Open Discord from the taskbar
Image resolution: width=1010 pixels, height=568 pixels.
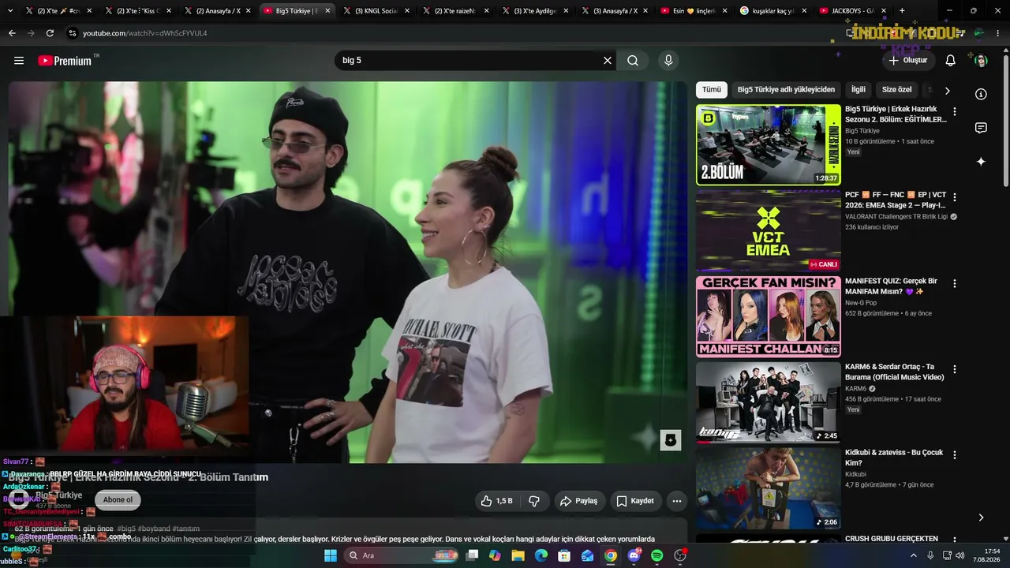[634, 555]
